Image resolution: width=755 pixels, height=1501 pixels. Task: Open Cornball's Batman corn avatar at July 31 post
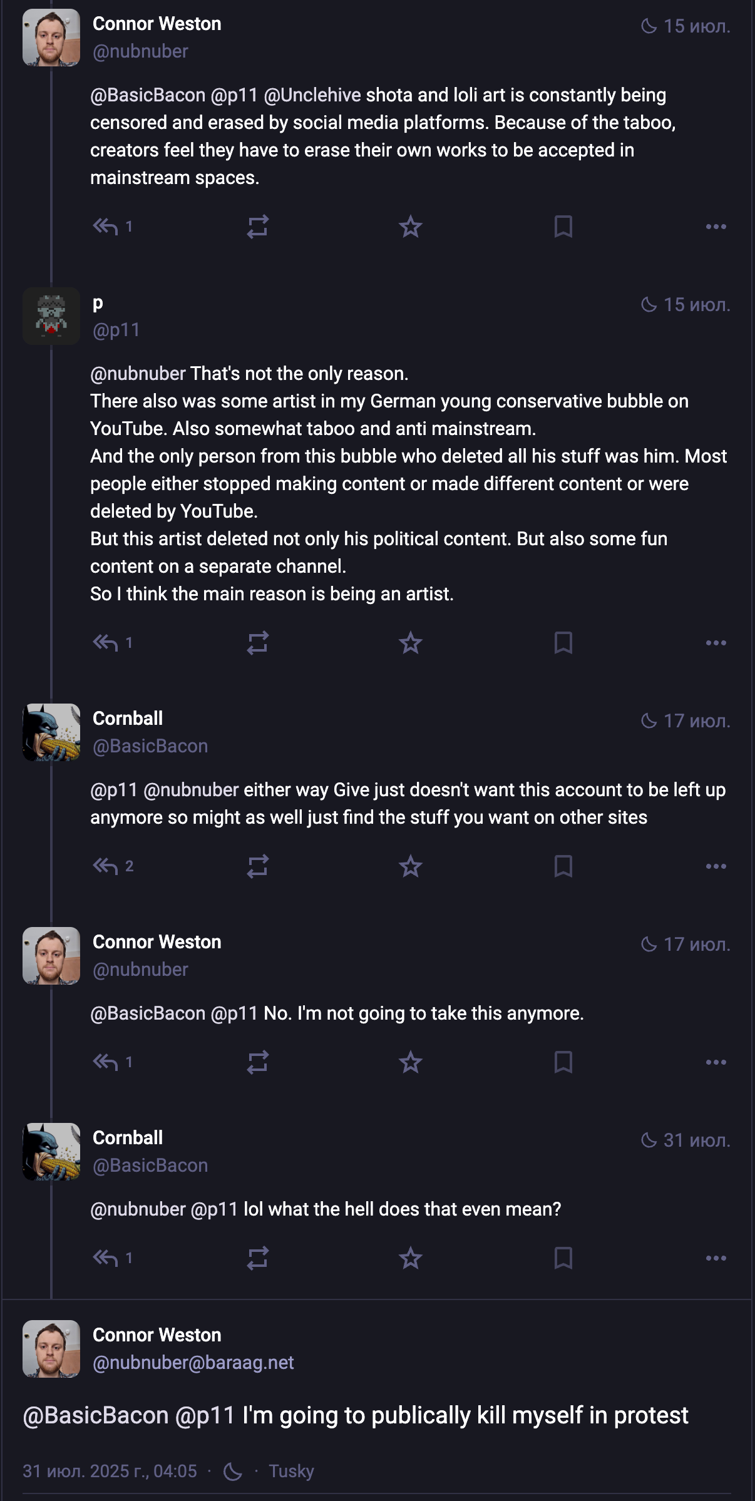click(x=51, y=1152)
